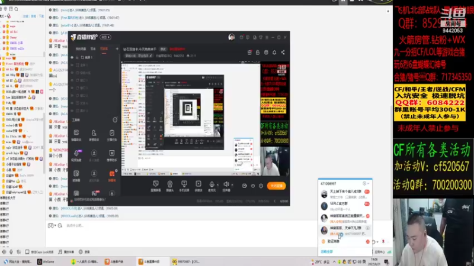Open the hamburger menu in streaming app title bar
The image size is (474, 266).
point(267,37)
